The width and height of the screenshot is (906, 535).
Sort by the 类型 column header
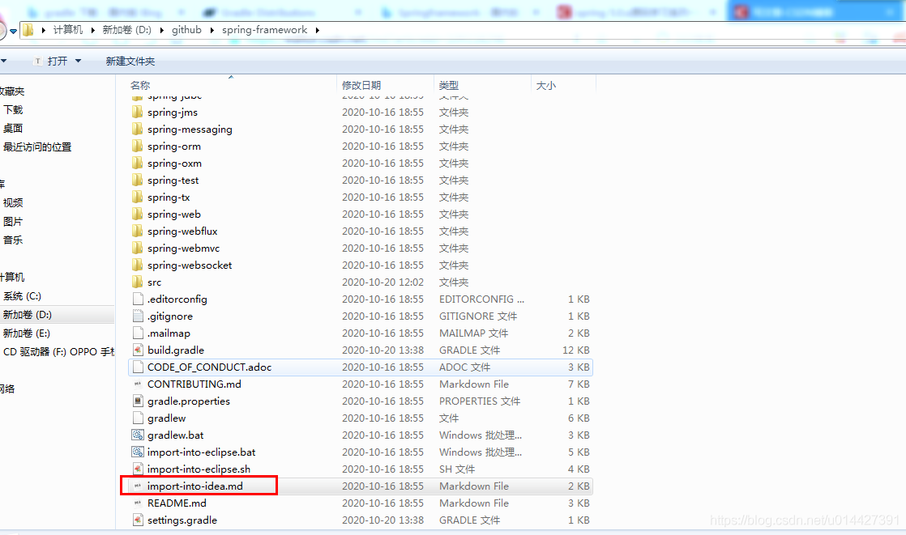pyautogui.click(x=448, y=86)
